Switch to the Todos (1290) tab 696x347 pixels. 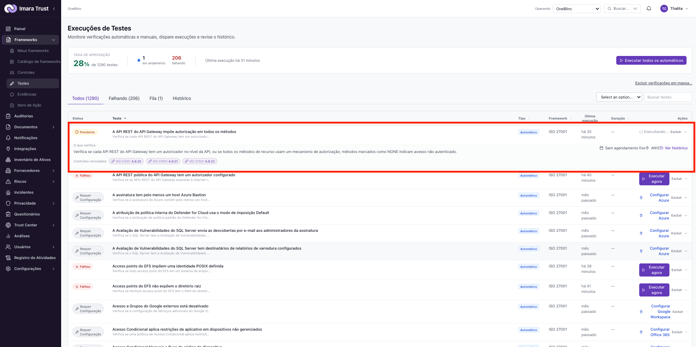coord(86,98)
